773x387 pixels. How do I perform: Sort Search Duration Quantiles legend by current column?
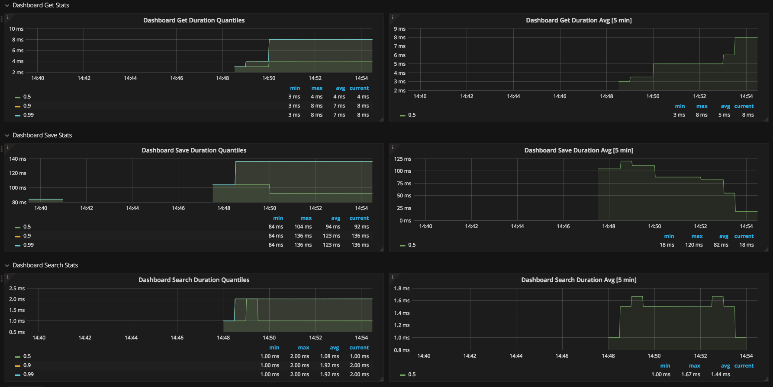coord(359,348)
